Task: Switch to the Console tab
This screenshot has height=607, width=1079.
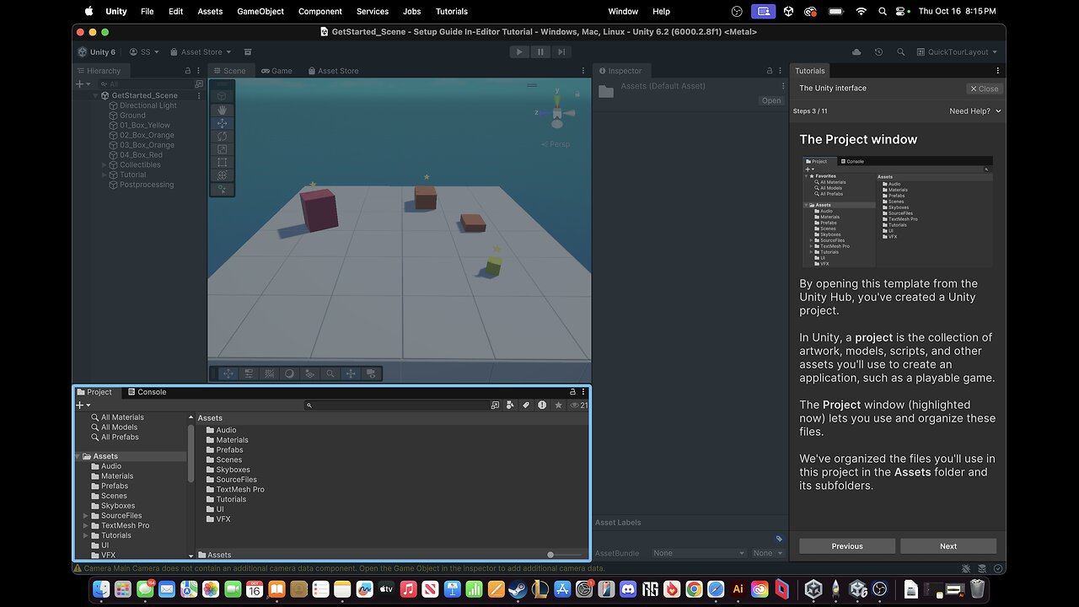Action: pos(147,392)
